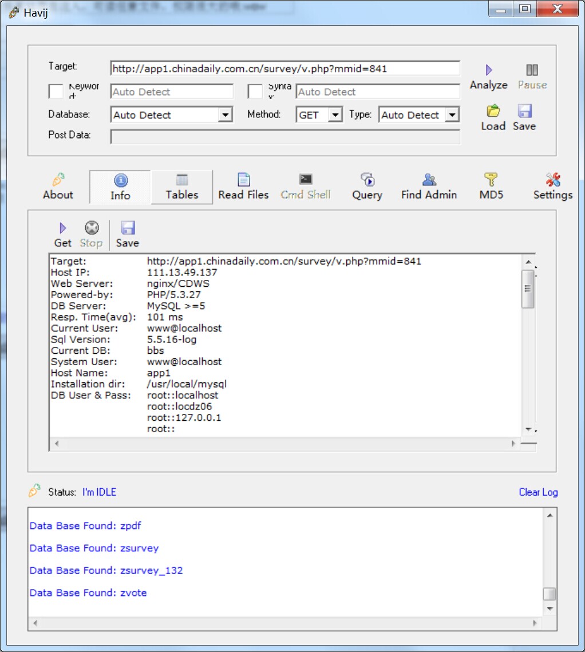Select the Info tab icon
The image size is (585, 652).
tap(121, 180)
